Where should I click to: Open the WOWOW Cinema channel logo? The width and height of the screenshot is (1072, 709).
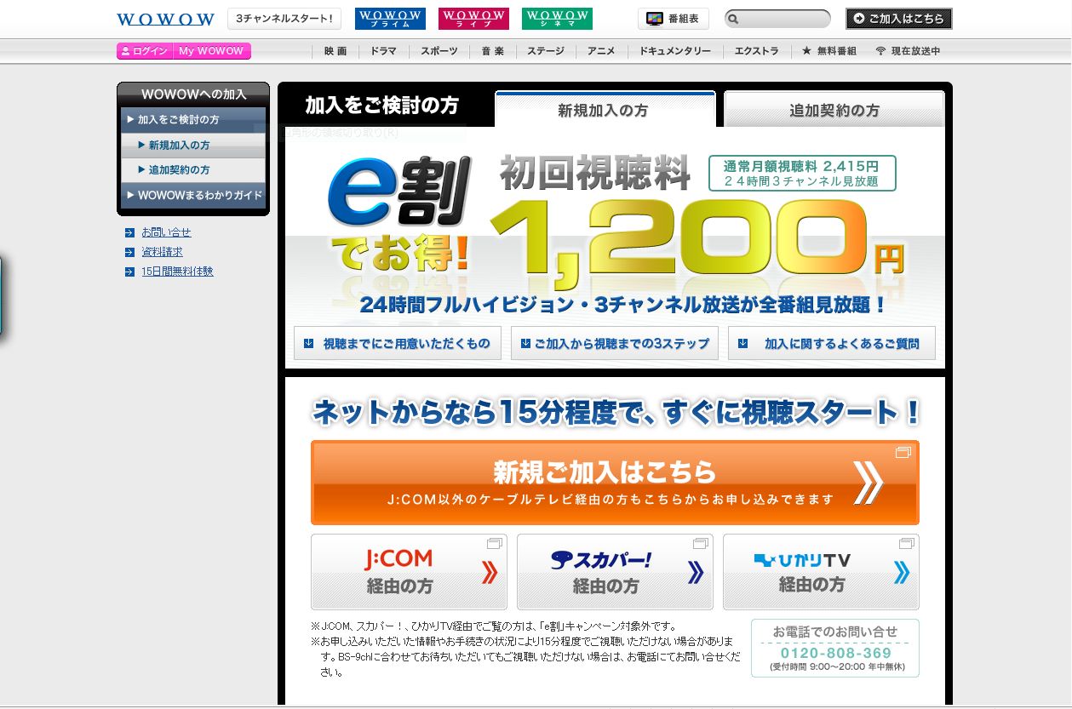click(x=557, y=19)
